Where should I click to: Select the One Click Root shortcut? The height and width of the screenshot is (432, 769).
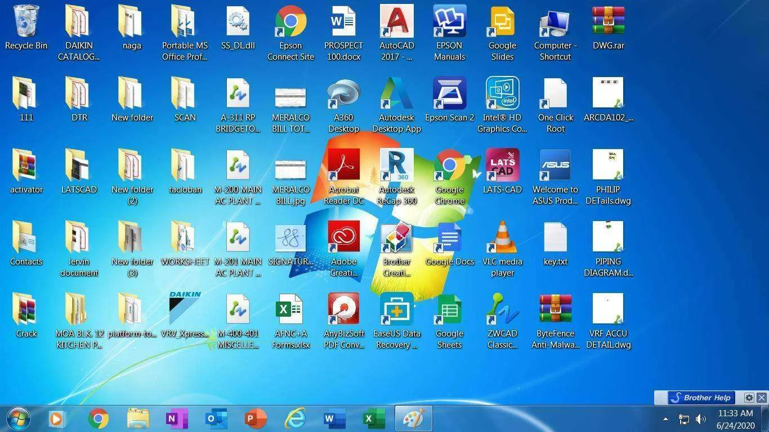[x=555, y=105]
